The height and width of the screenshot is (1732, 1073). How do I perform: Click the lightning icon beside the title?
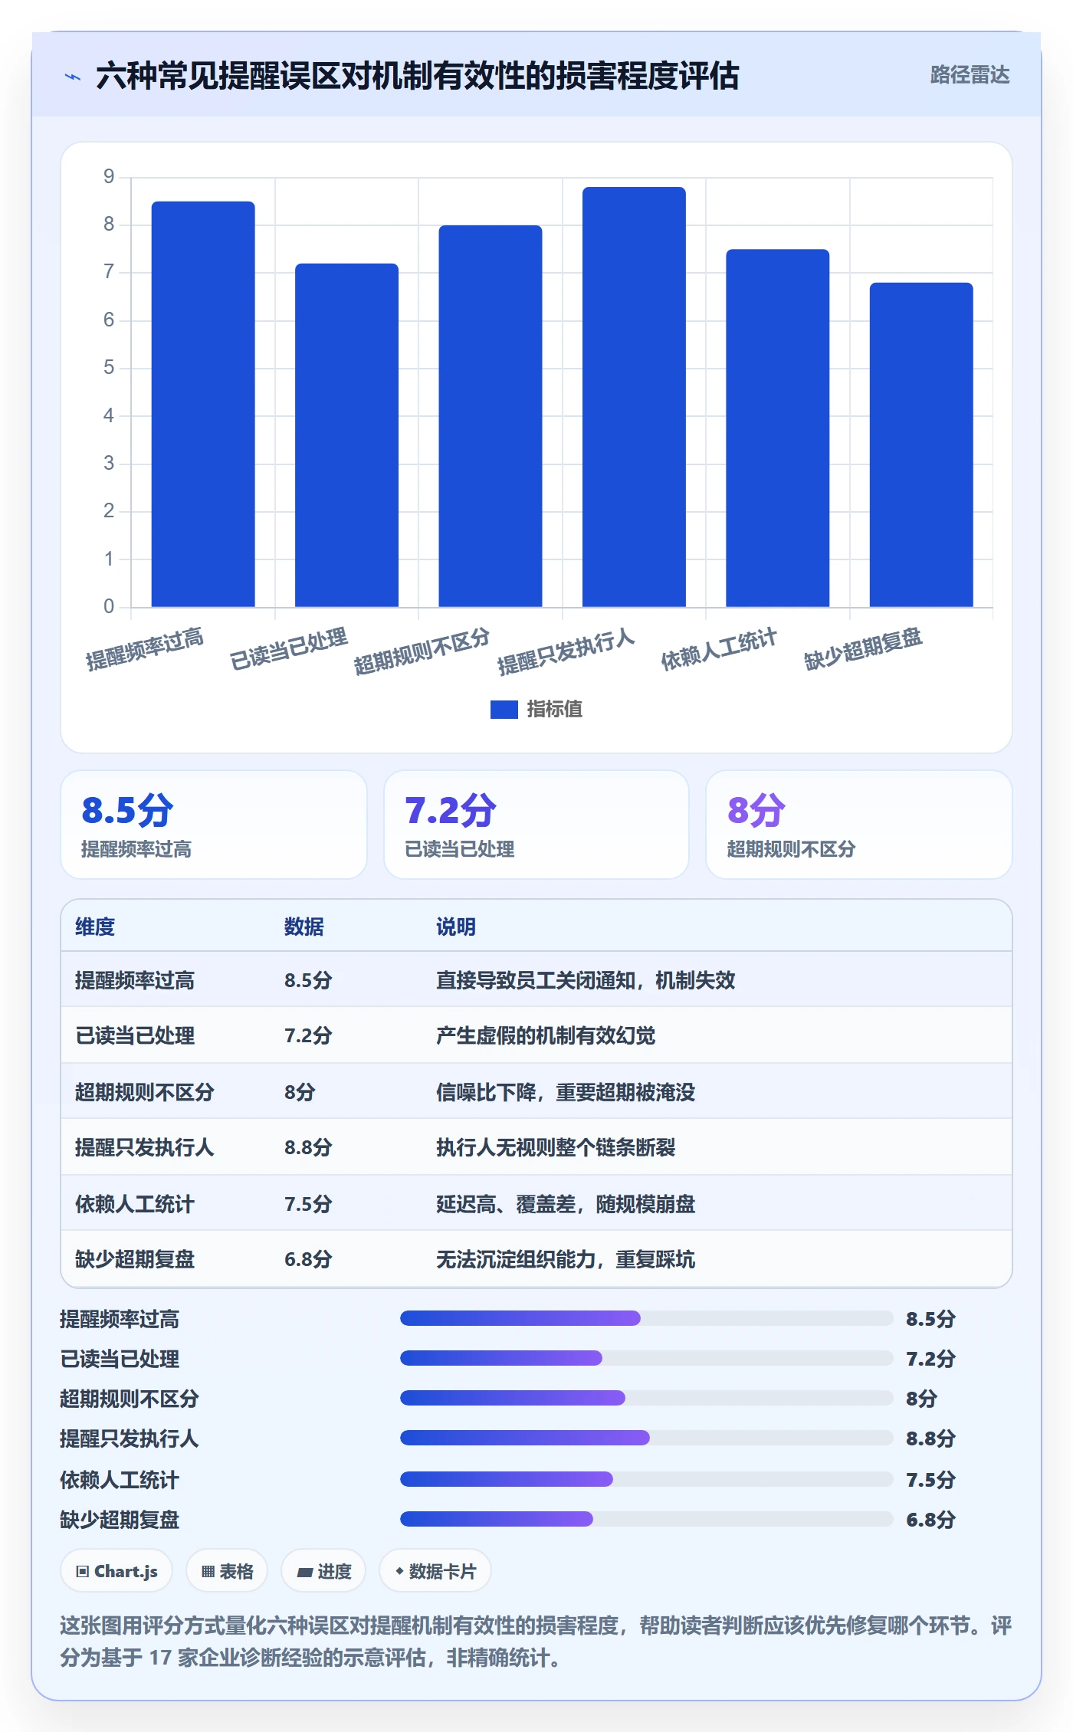click(73, 77)
